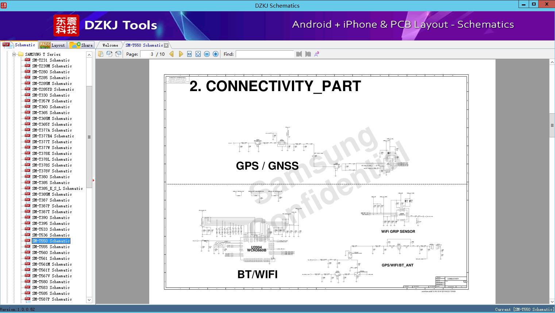The image size is (555, 313).
Task: Open the Share tab
Action: (81, 45)
